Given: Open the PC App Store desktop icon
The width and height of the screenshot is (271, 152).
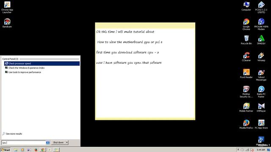Looking at the screenshot, I should (x=261, y=124).
